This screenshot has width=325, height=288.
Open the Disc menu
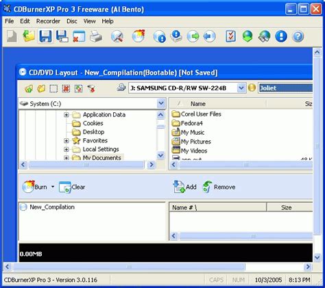pos(72,21)
